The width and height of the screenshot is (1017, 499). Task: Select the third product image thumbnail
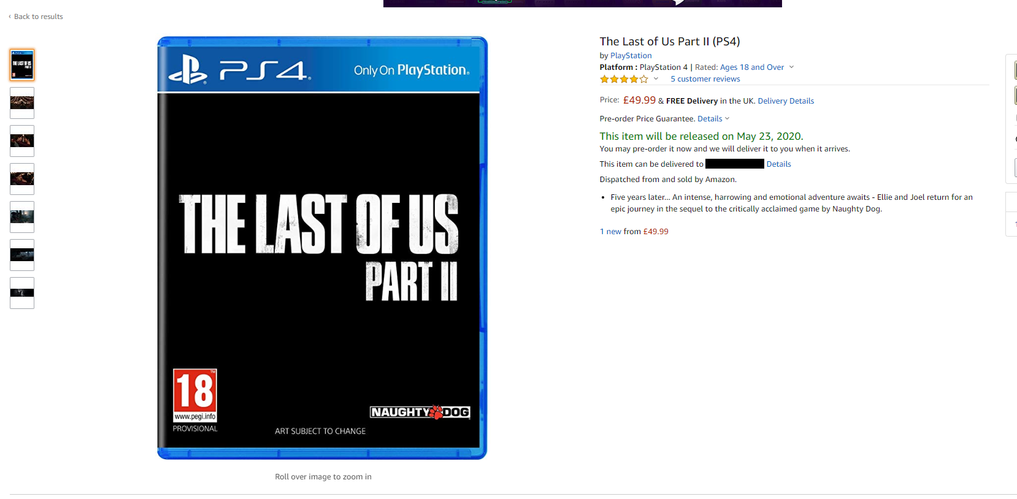click(x=22, y=141)
